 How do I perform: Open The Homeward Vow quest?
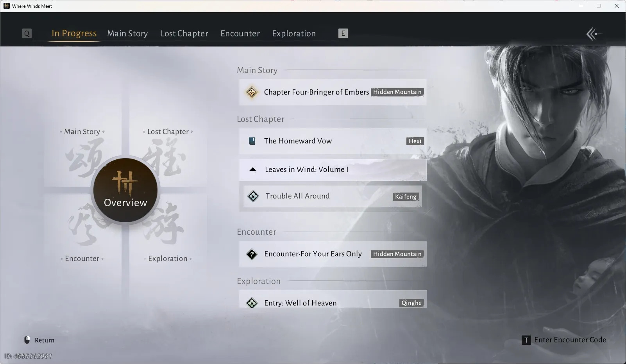(333, 141)
